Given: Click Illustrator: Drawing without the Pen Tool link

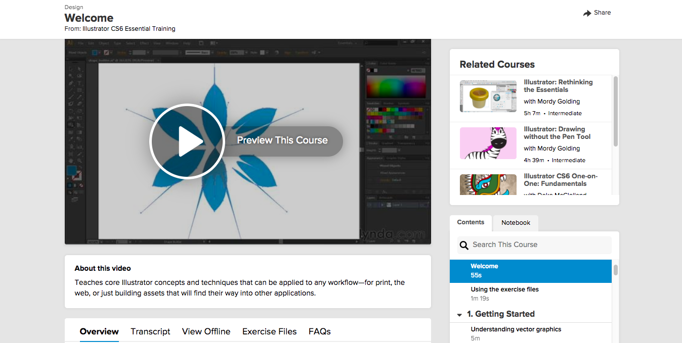Looking at the screenshot, I should [x=557, y=133].
